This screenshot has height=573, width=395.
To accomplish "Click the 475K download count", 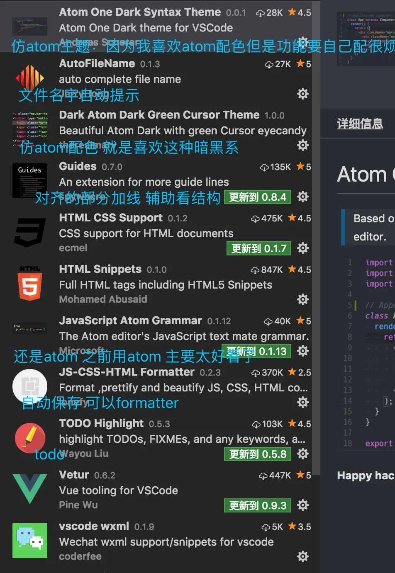I will [x=267, y=219].
